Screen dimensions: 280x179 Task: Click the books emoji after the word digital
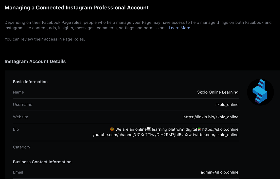coord(199,129)
